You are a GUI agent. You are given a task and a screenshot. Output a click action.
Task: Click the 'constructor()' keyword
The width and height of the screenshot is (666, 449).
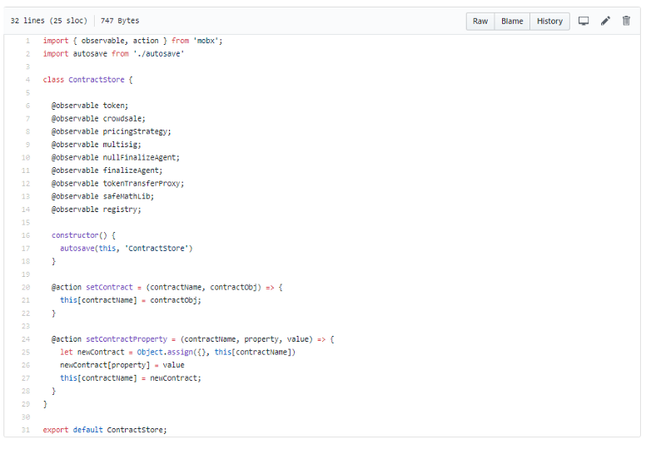(79, 235)
